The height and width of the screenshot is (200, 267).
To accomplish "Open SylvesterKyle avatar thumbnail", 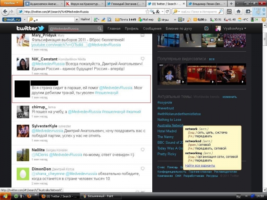I will coord(23,131).
